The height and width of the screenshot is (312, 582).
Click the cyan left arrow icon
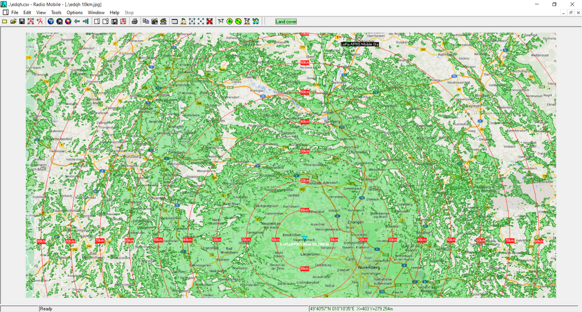(x=77, y=21)
